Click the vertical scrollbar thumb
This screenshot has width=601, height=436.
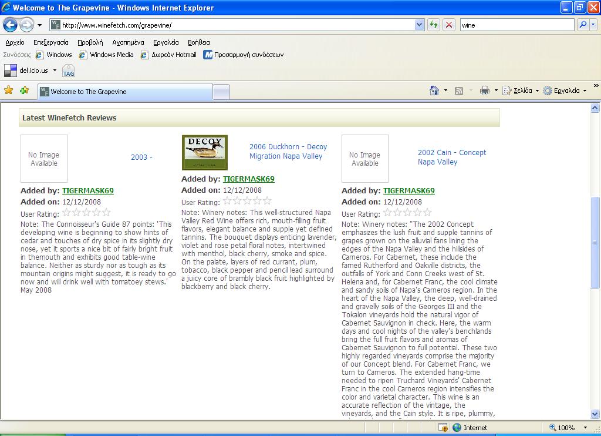(x=595, y=243)
